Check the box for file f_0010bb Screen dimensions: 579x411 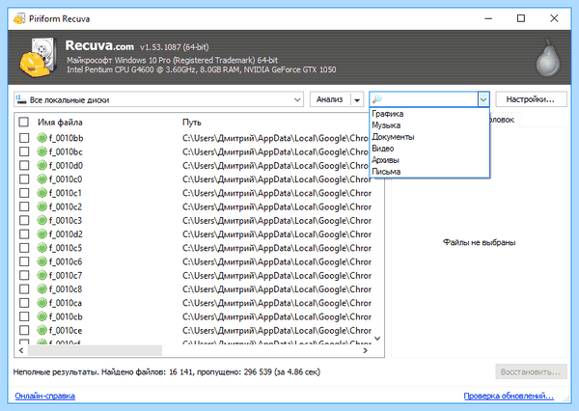pyautogui.click(x=24, y=138)
